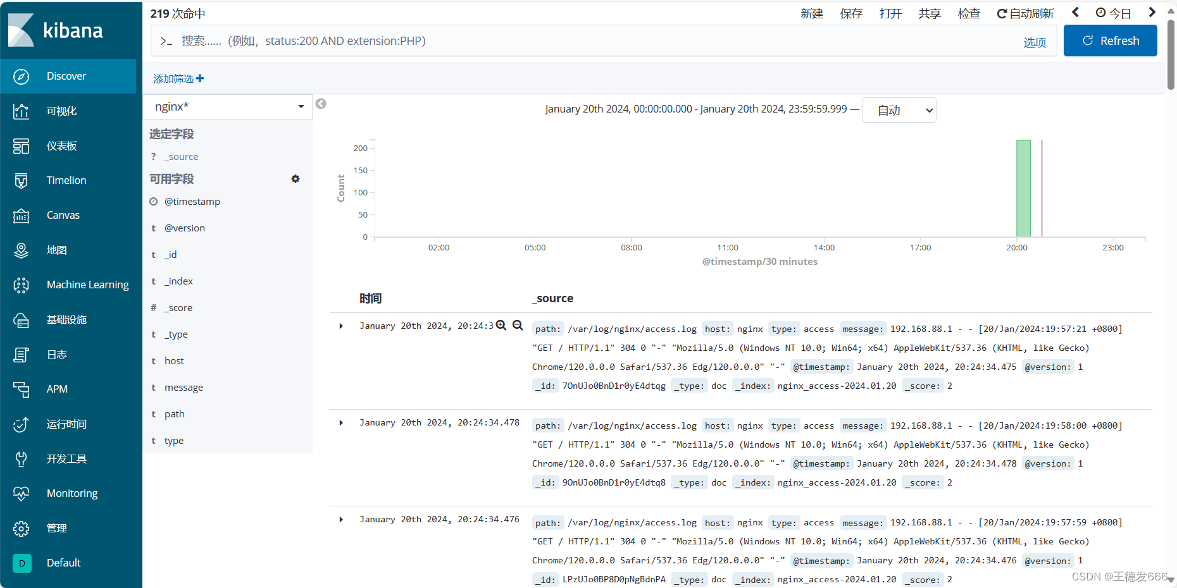Click the _id value 7OnUJo0BnD1r0yE4dtqg
The height and width of the screenshot is (588, 1177).
614,386
